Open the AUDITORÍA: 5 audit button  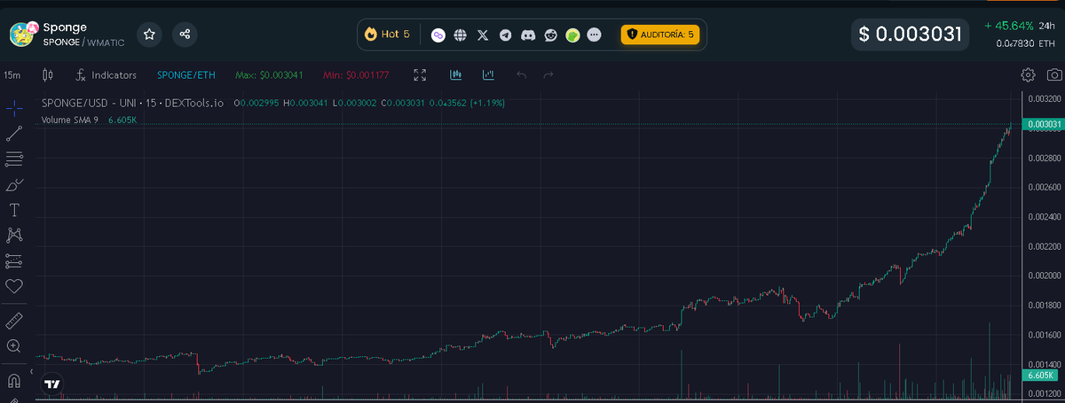(x=660, y=35)
